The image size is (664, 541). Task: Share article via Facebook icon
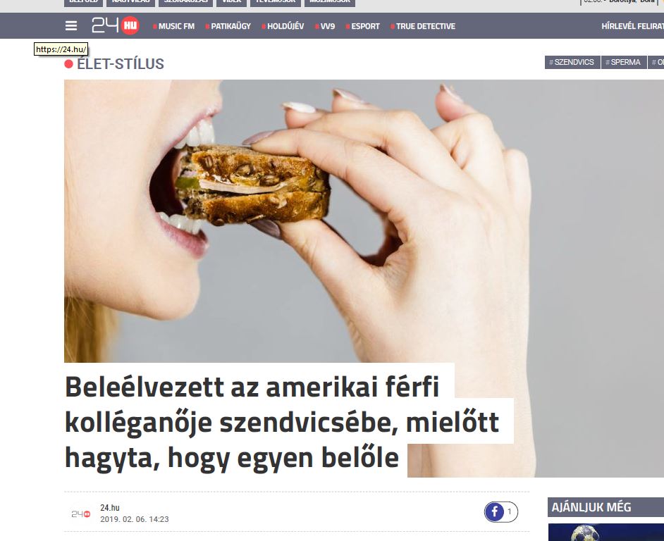[494, 511]
